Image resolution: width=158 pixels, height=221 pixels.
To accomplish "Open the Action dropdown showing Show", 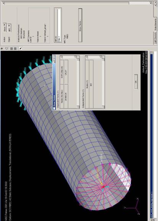I will pos(5,28).
